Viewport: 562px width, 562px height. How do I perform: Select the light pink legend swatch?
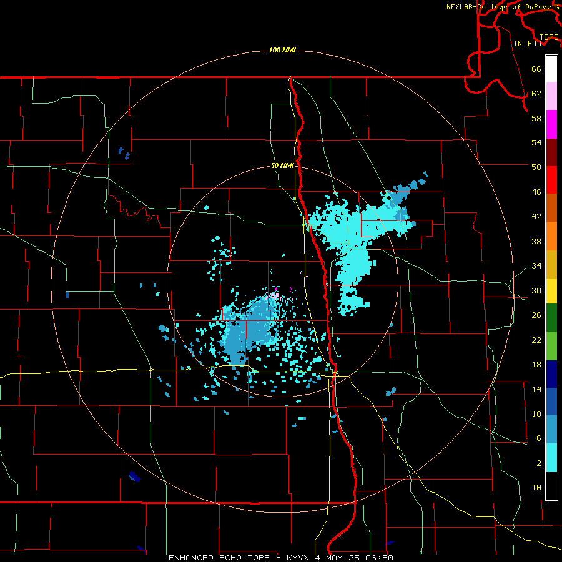pyautogui.click(x=551, y=96)
